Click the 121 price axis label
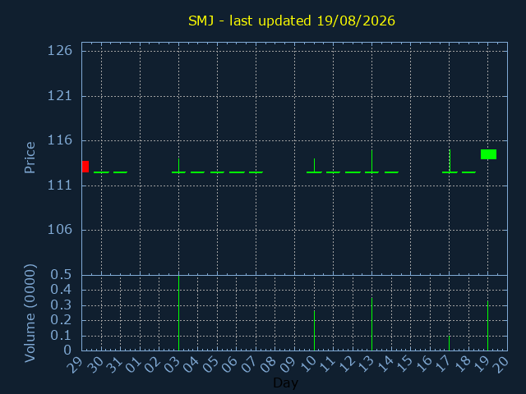Screen dimensions: 526x394 pyautogui.click(x=60, y=96)
